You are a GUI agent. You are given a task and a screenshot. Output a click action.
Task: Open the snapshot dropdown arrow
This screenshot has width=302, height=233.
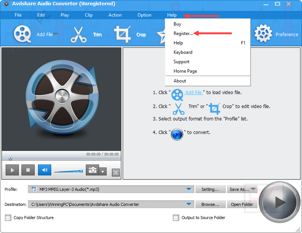pyautogui.click(x=103, y=171)
